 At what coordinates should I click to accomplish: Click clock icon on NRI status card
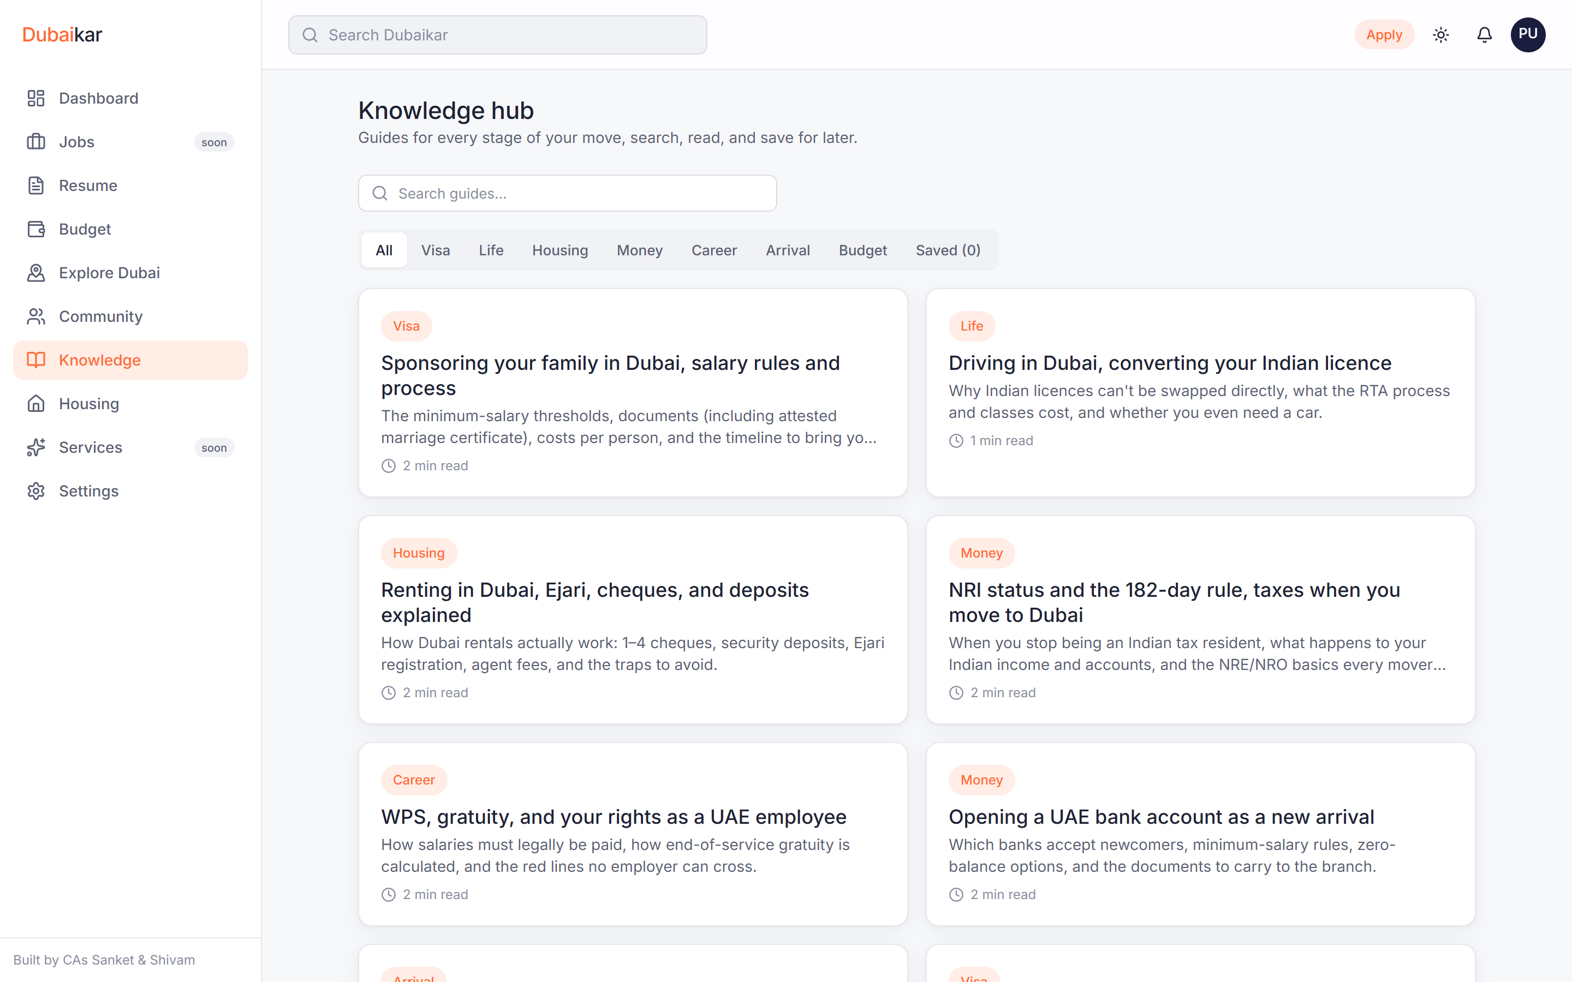[x=956, y=692]
